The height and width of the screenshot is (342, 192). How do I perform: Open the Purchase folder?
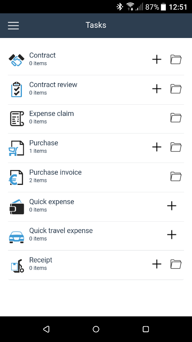point(176,147)
